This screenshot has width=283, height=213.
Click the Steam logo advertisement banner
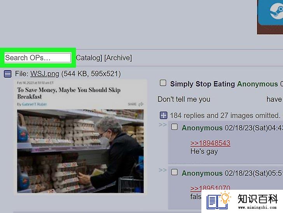[x=270, y=17]
